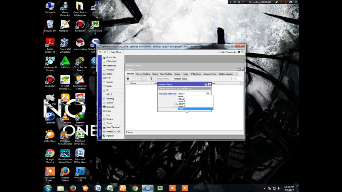Open Oracle VM VirtualBox desktop shortcut
Image resolution: width=342 pixels, height=192 pixels.
65,46
